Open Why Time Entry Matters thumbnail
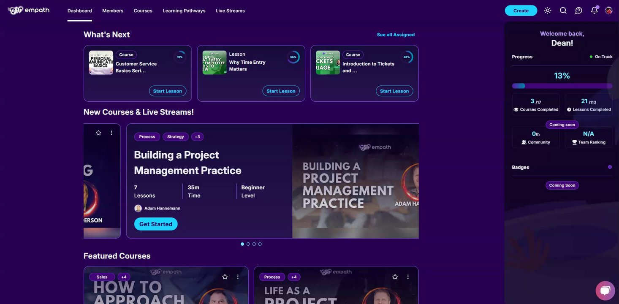 coord(214,62)
